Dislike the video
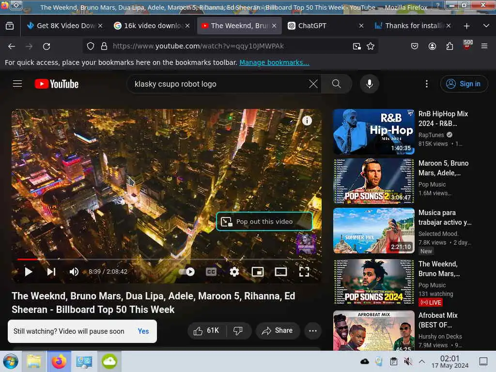 [x=238, y=330]
